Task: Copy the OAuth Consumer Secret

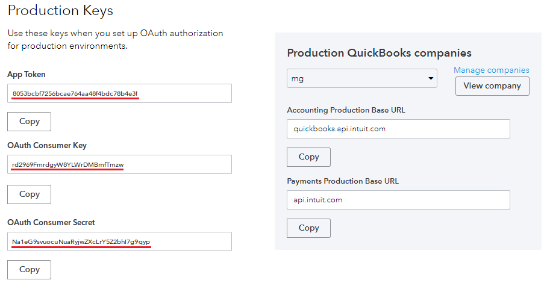Action: tap(30, 270)
